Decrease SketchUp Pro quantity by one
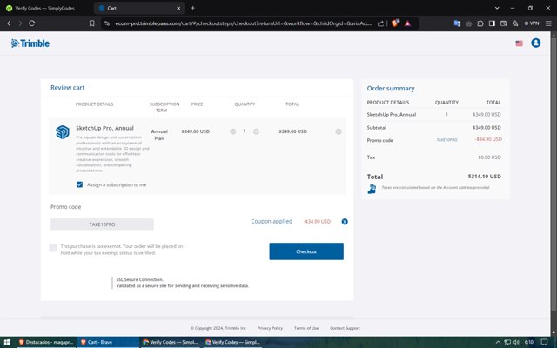The width and height of the screenshot is (557, 348). pyautogui.click(x=233, y=131)
